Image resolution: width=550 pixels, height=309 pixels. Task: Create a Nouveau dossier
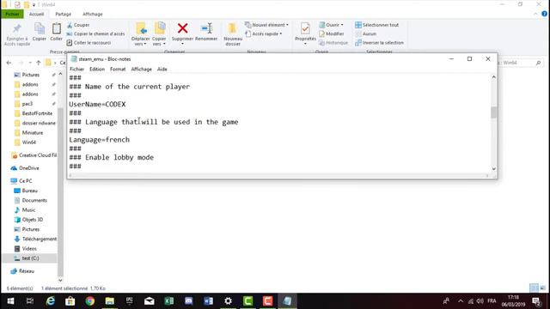(x=233, y=34)
